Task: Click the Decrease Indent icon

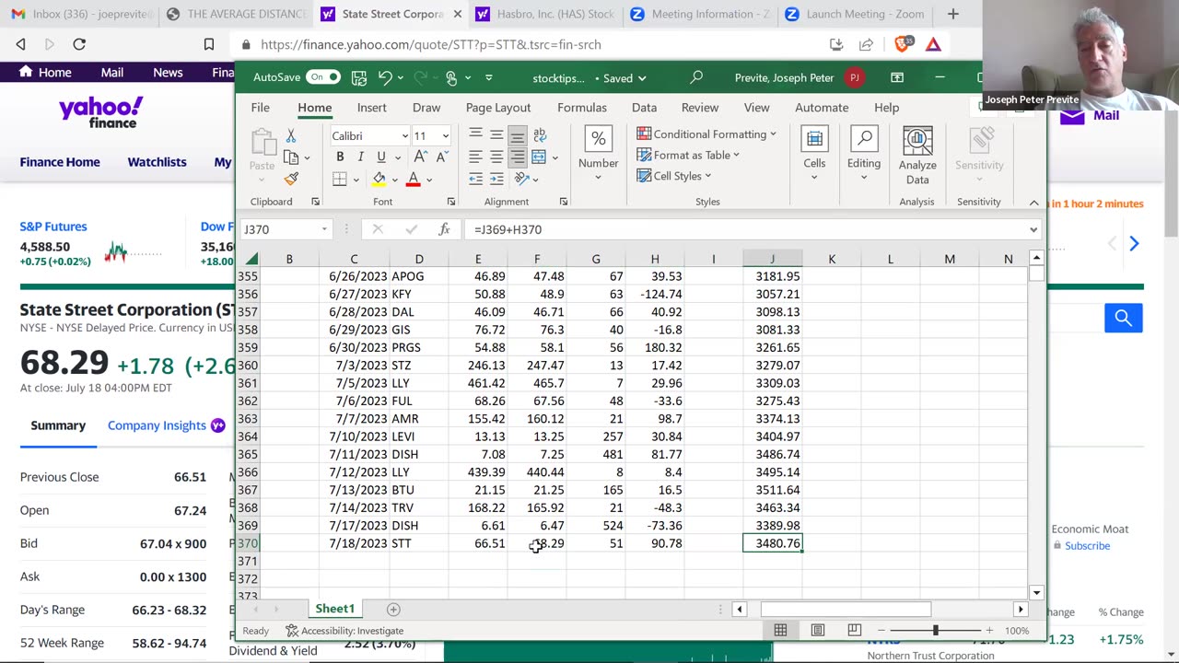Action: tap(475, 179)
